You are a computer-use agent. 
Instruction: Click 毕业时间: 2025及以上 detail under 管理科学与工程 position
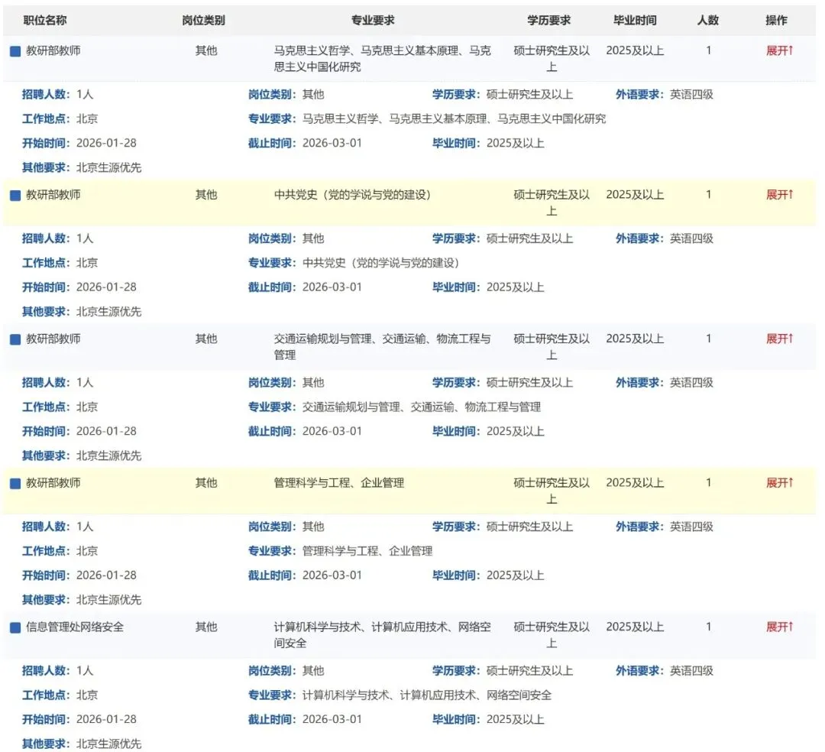[488, 575]
